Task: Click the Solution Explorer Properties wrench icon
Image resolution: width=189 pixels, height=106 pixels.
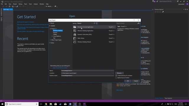Action: click(163, 12)
